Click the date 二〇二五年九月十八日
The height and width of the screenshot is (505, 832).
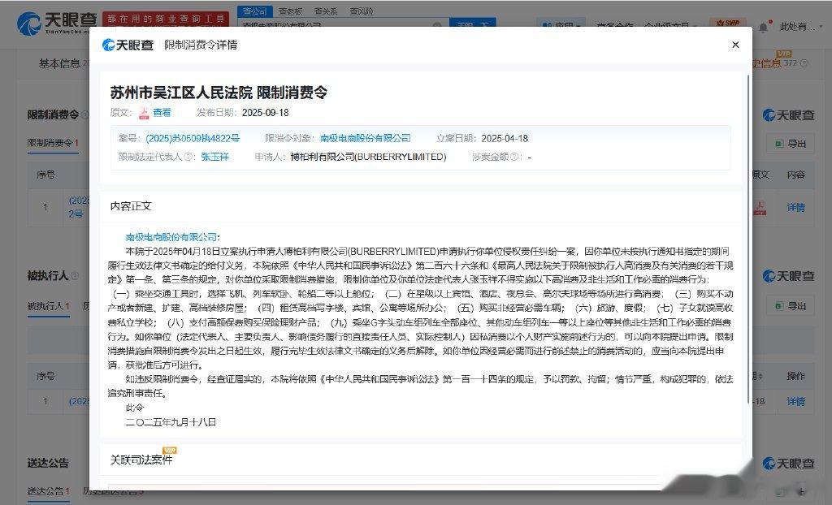click(x=171, y=422)
